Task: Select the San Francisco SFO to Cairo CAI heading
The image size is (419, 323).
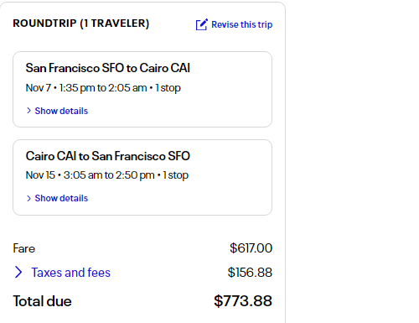Action: 108,68
